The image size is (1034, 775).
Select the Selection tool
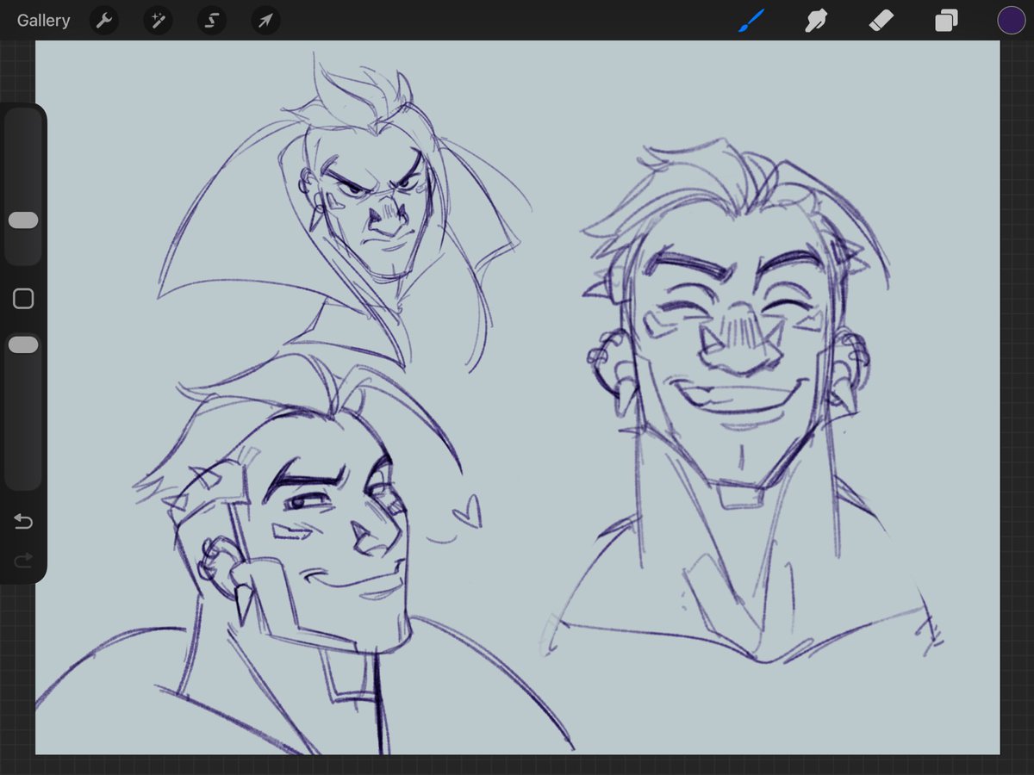click(212, 21)
